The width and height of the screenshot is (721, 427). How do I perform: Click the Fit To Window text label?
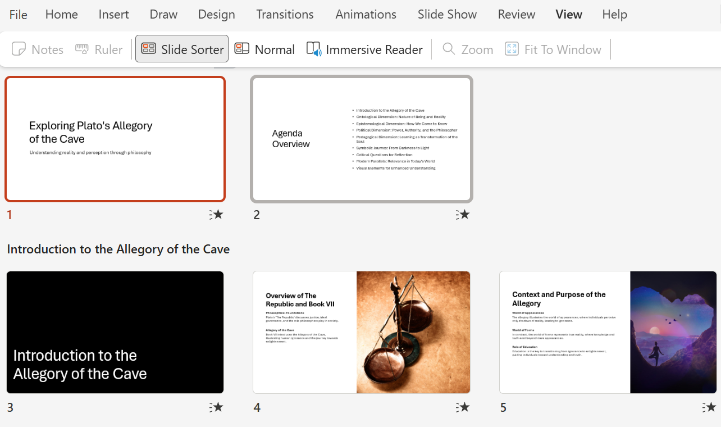563,49
